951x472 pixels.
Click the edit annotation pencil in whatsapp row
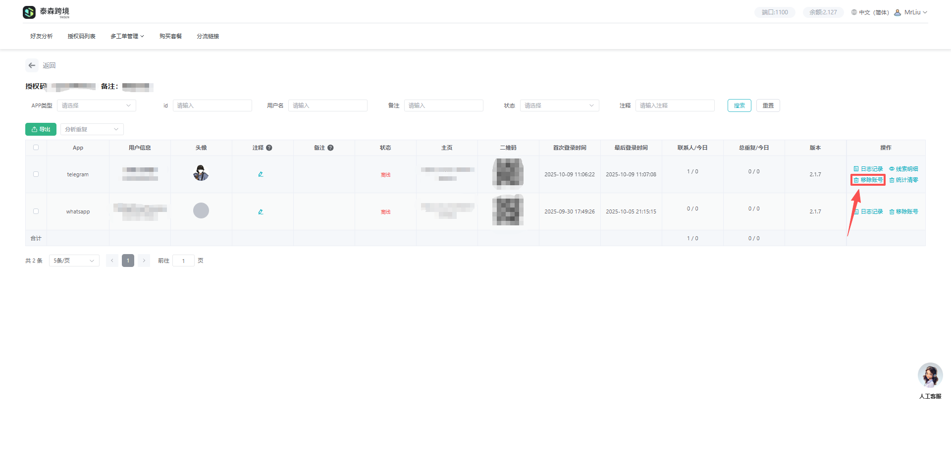[x=261, y=212]
